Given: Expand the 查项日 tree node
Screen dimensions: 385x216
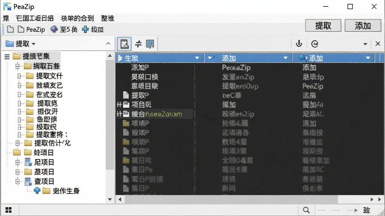Looking at the screenshot, I should [x=17, y=181].
